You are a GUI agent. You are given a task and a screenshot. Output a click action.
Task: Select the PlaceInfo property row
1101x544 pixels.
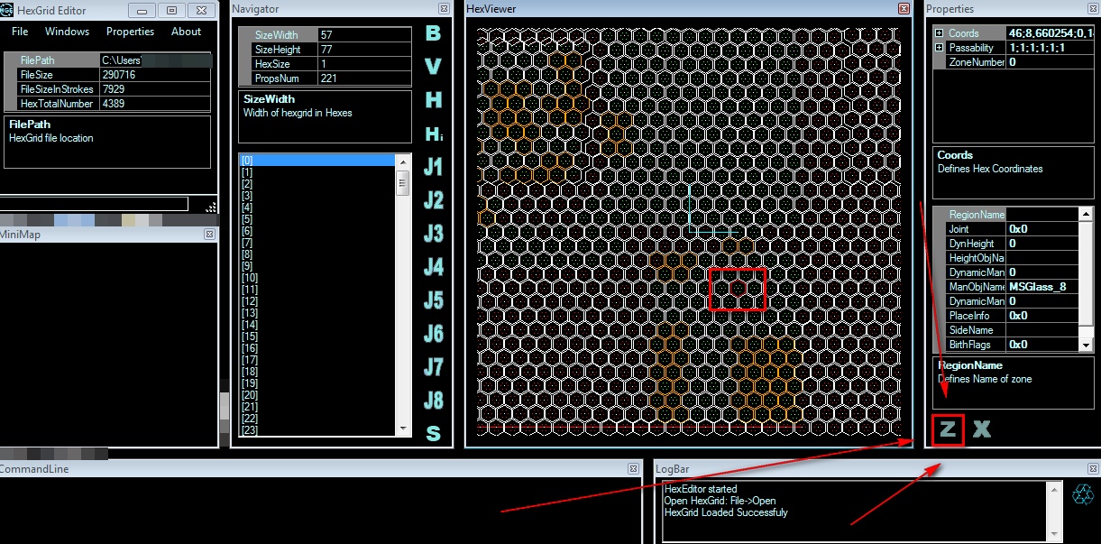pos(1006,316)
